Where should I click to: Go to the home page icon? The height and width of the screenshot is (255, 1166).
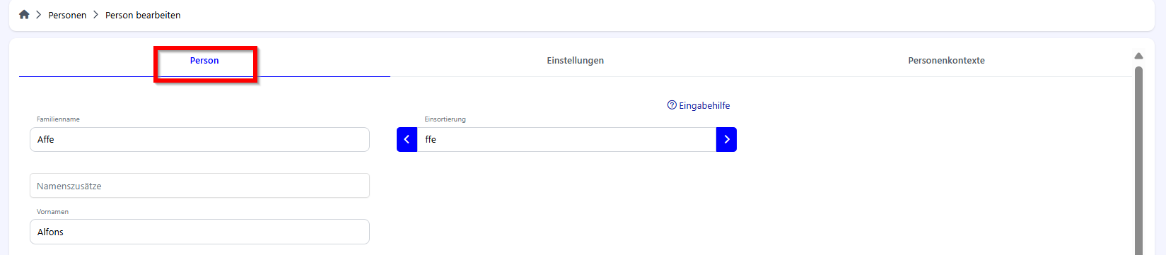pos(24,15)
